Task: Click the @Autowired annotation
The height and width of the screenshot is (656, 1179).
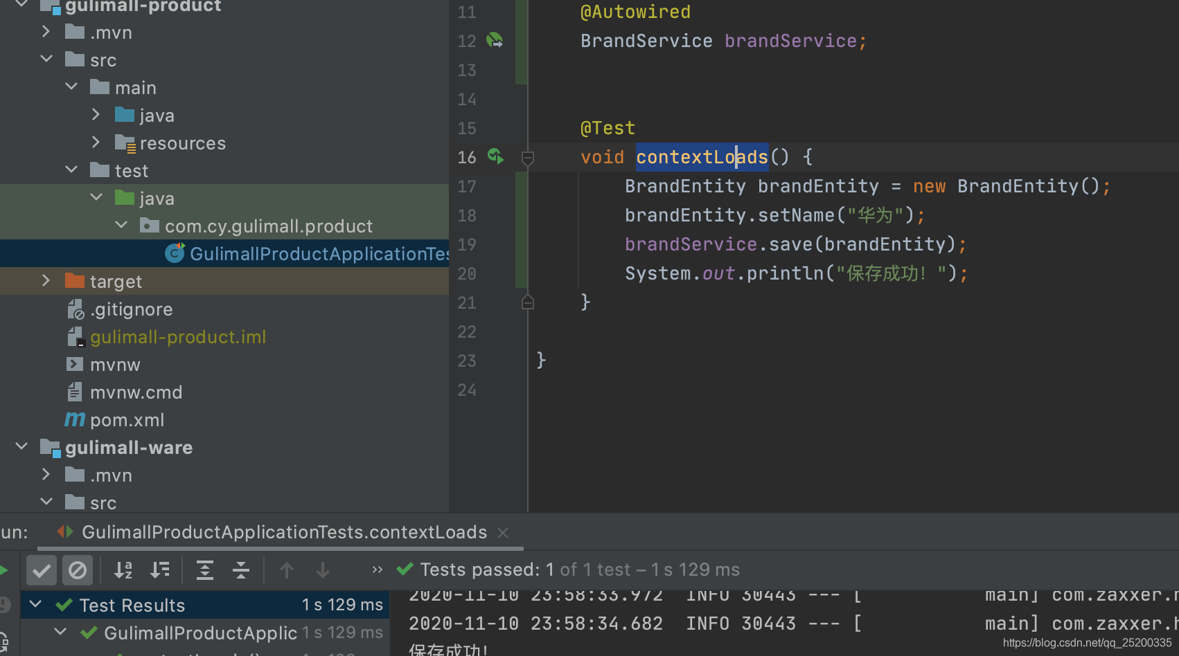Action: tap(635, 12)
